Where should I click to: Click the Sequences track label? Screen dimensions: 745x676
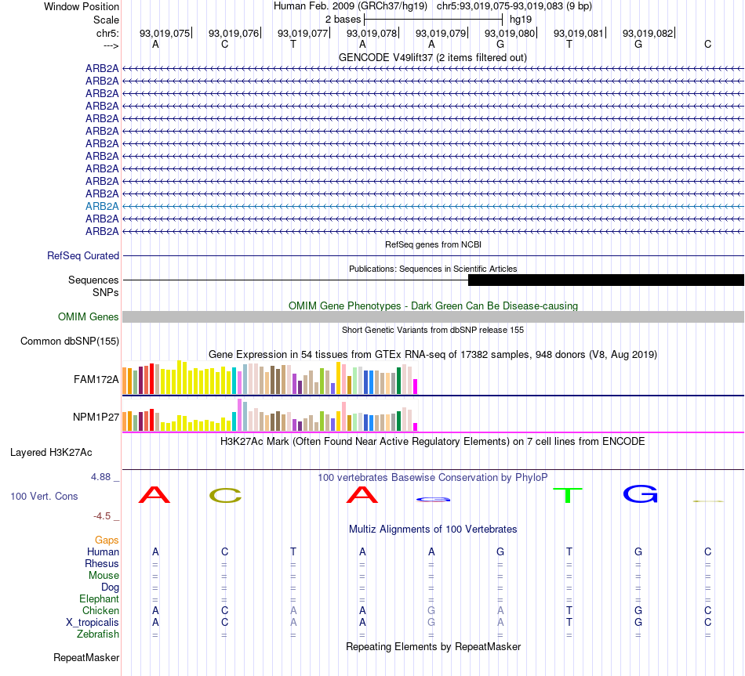click(x=93, y=280)
